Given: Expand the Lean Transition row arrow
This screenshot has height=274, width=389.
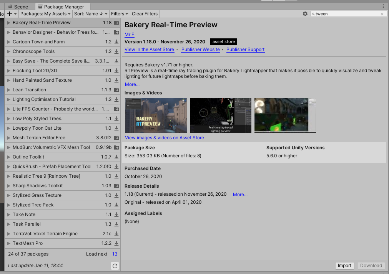Looking at the screenshot, I should coord(9,90).
